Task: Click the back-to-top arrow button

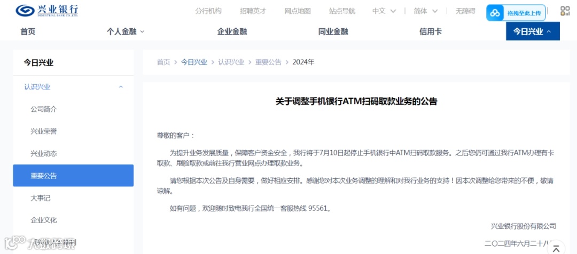Action: tap(556, 248)
